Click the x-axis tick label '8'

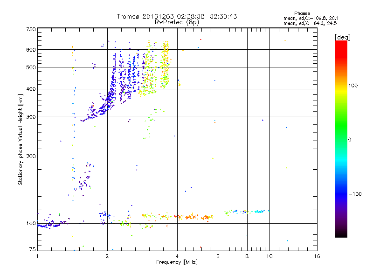[247, 256]
